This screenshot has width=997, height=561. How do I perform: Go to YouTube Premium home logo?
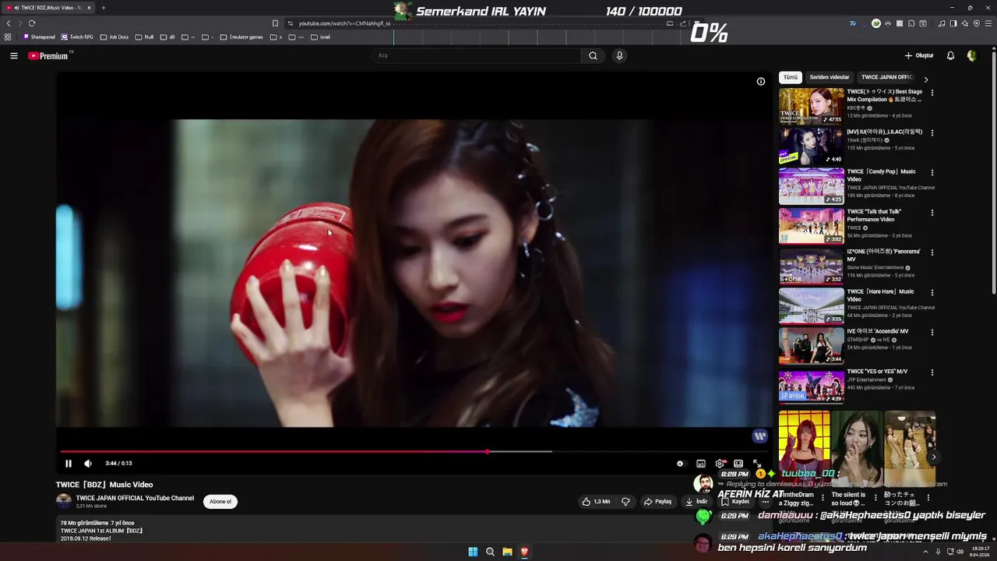coord(48,55)
